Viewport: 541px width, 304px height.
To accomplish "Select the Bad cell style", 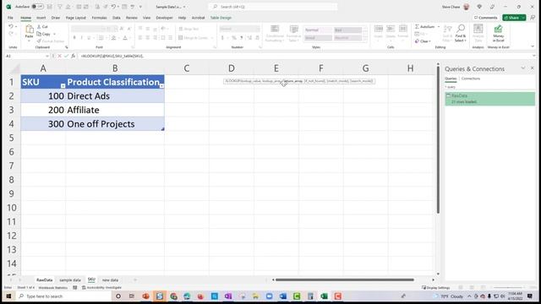I will tap(347, 30).
